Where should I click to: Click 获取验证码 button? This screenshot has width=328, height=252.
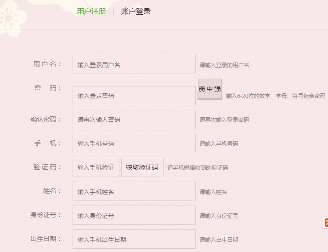pos(142,167)
